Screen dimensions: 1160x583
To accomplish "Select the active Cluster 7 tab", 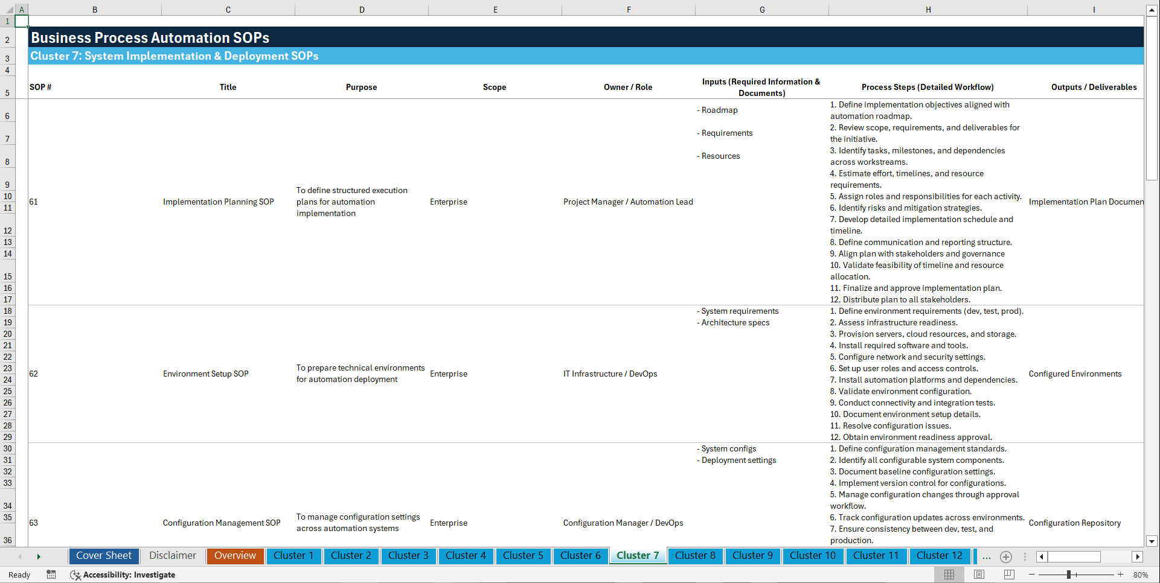I will point(638,556).
